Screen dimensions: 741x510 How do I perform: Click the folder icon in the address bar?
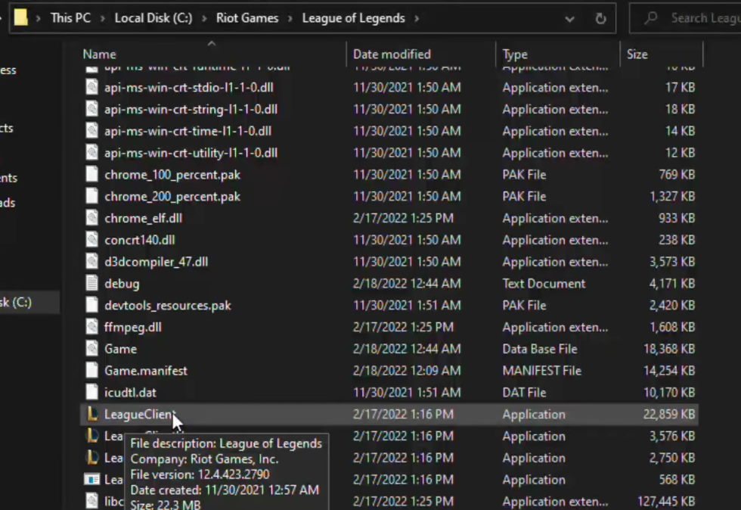[x=21, y=18]
